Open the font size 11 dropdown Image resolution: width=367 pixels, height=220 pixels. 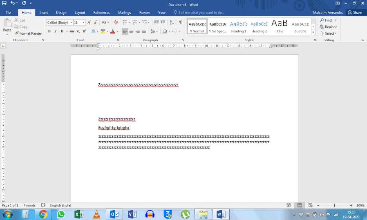click(x=83, y=22)
